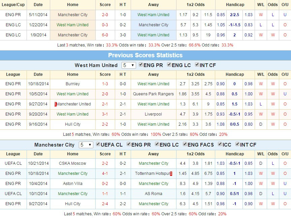Screen dimensions: 291x219
Task: Open Manchester City match count dropdown
Action: 86,145
